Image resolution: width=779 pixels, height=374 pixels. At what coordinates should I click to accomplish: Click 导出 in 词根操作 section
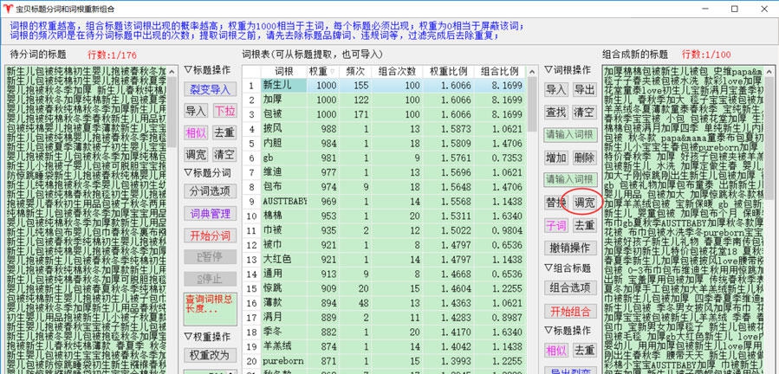584,90
